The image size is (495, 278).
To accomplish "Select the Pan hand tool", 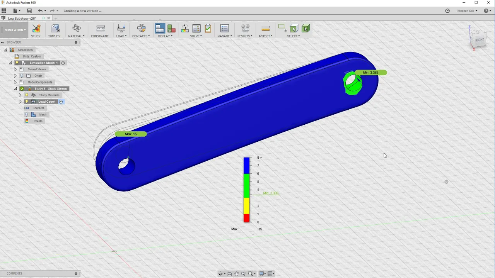I will pyautogui.click(x=236, y=274).
